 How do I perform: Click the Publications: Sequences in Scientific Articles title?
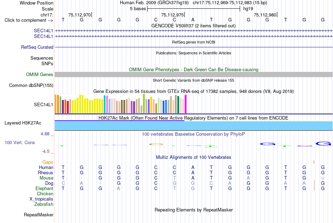(x=193, y=53)
